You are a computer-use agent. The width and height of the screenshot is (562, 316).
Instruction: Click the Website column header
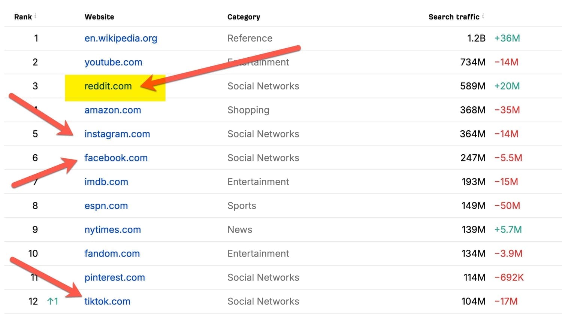point(99,17)
